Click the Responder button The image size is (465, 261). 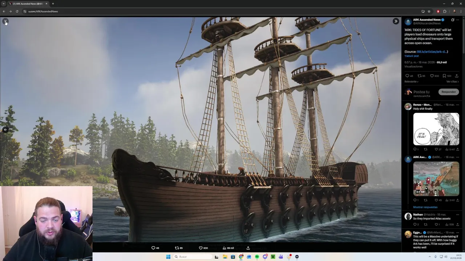click(449, 92)
